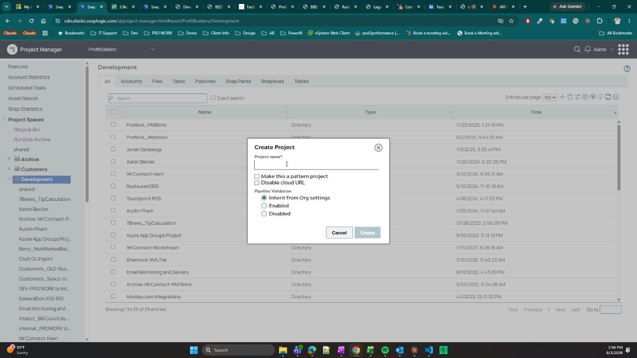Click the SnapLogic logo beside Project Manager
The width and height of the screenshot is (637, 358).
point(12,49)
